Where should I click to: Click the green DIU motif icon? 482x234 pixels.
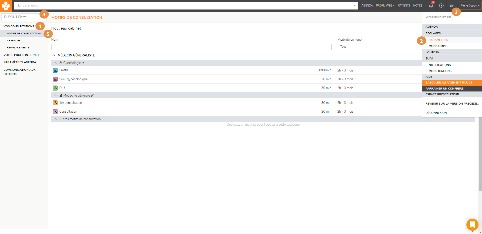point(55,88)
